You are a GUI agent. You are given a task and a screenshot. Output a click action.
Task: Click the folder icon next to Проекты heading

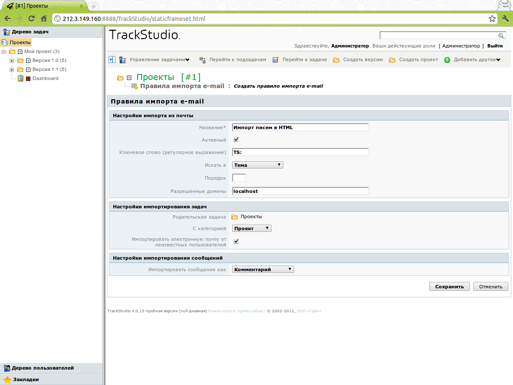click(121, 78)
